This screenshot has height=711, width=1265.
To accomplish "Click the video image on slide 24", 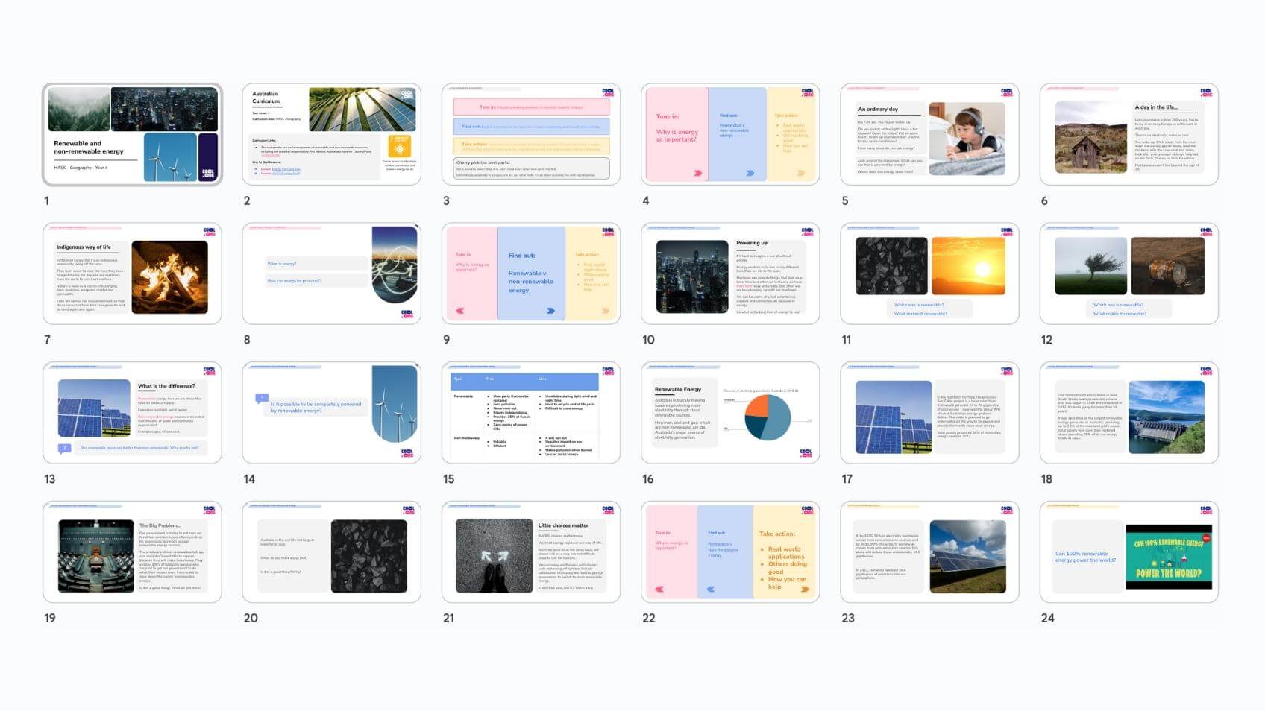I will pos(1167,556).
